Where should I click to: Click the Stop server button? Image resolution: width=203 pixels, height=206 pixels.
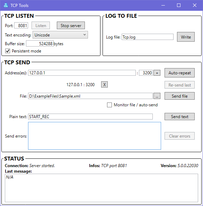click(71, 25)
